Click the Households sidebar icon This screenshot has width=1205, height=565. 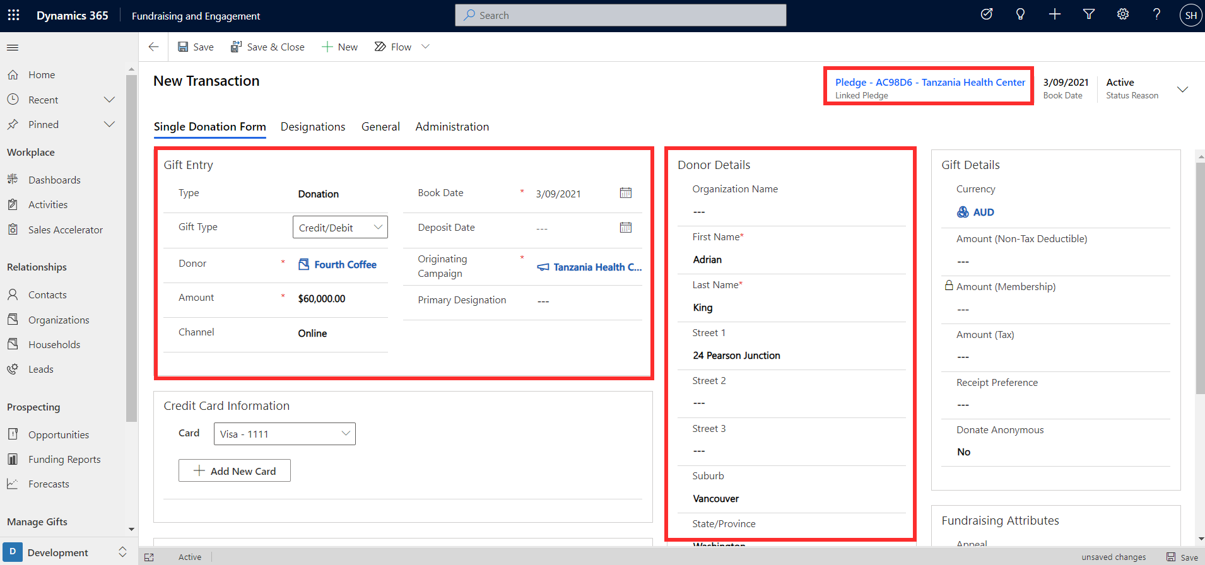[13, 344]
